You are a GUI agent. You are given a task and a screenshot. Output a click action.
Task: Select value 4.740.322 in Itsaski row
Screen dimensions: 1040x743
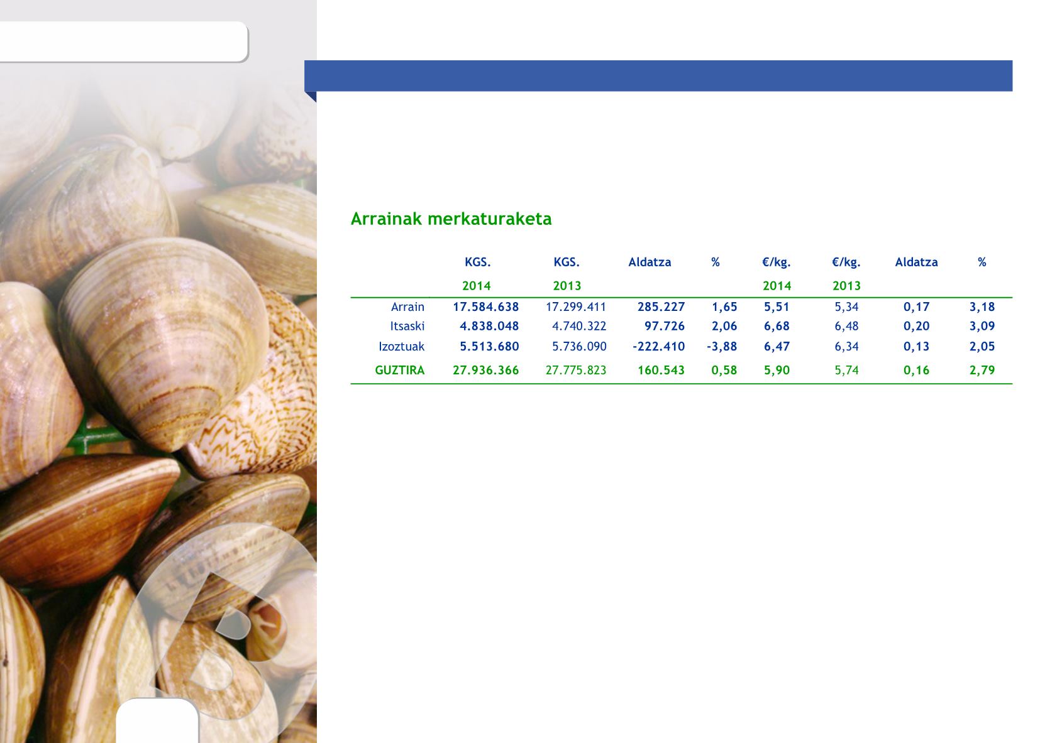click(579, 326)
